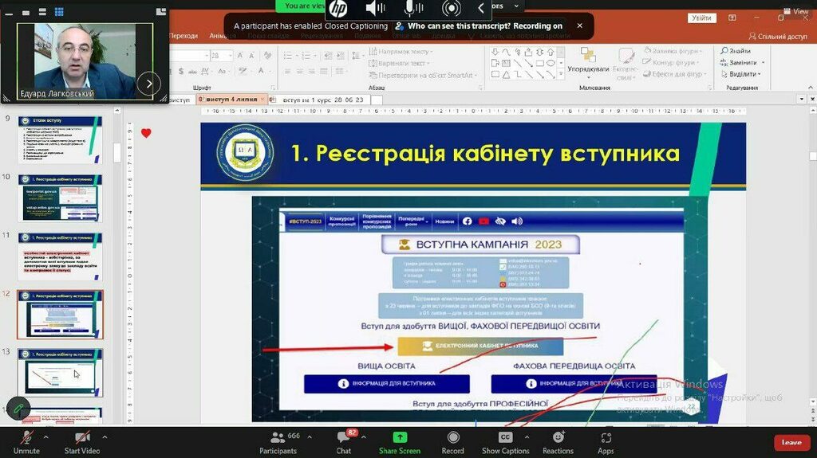Expand video options arrow next to Start Video
Viewport: 817px width, 458px height.
point(105,436)
